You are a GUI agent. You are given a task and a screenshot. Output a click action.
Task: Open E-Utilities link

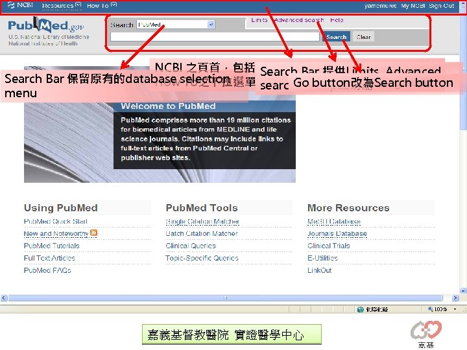322,258
